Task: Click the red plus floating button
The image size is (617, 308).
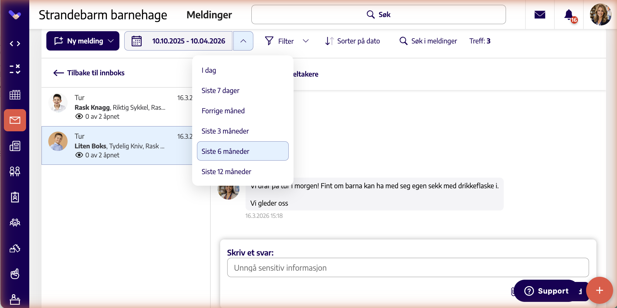Action: pyautogui.click(x=599, y=290)
